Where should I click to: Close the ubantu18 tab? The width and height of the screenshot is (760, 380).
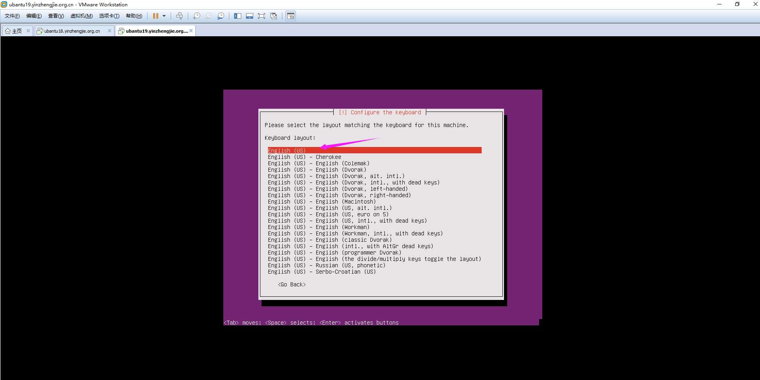[x=110, y=31]
